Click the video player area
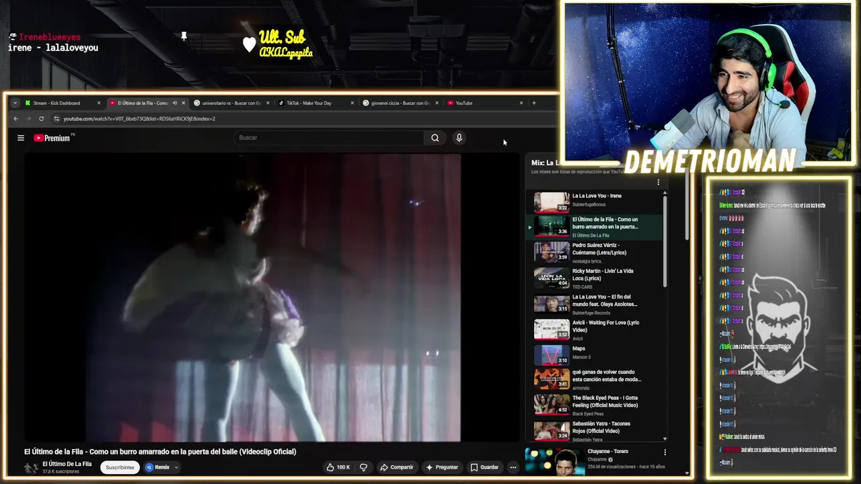Viewport: 861px width, 484px height. click(x=272, y=297)
